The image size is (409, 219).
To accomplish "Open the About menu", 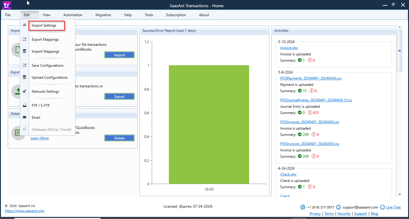I will point(204,15).
